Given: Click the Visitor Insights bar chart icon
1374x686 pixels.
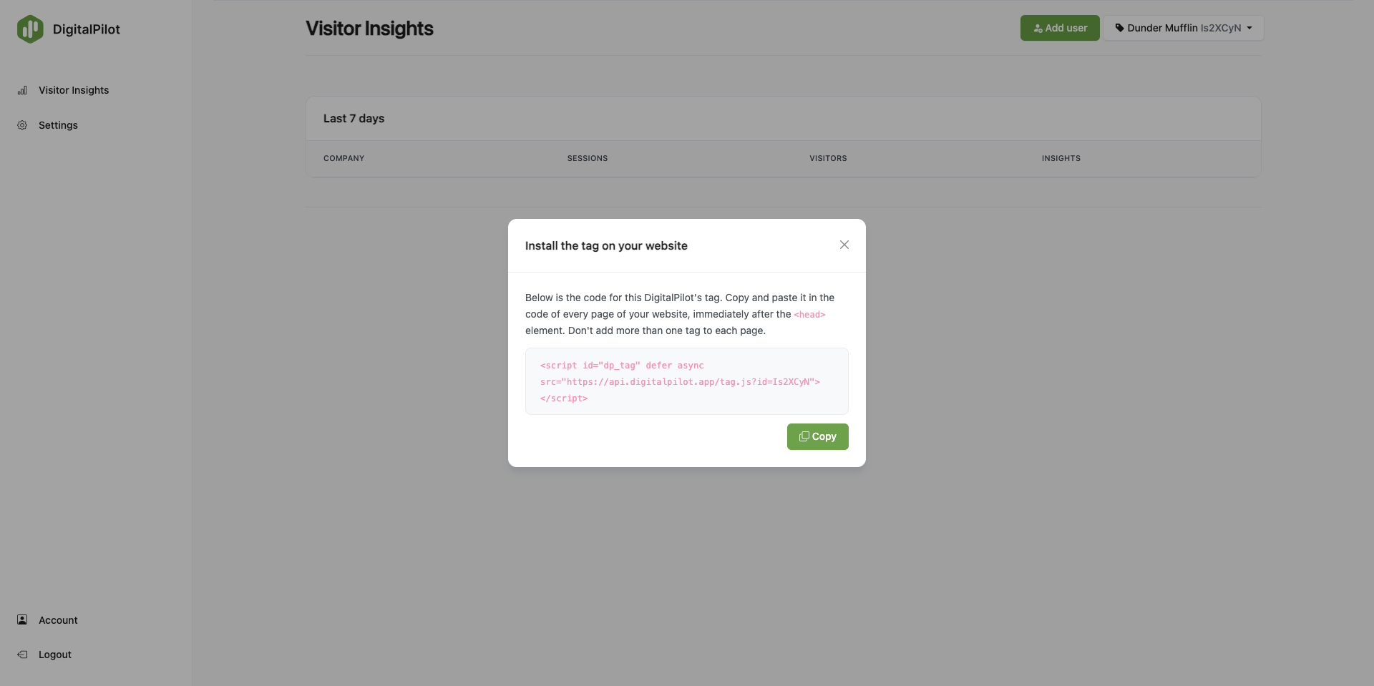Looking at the screenshot, I should pos(22,90).
